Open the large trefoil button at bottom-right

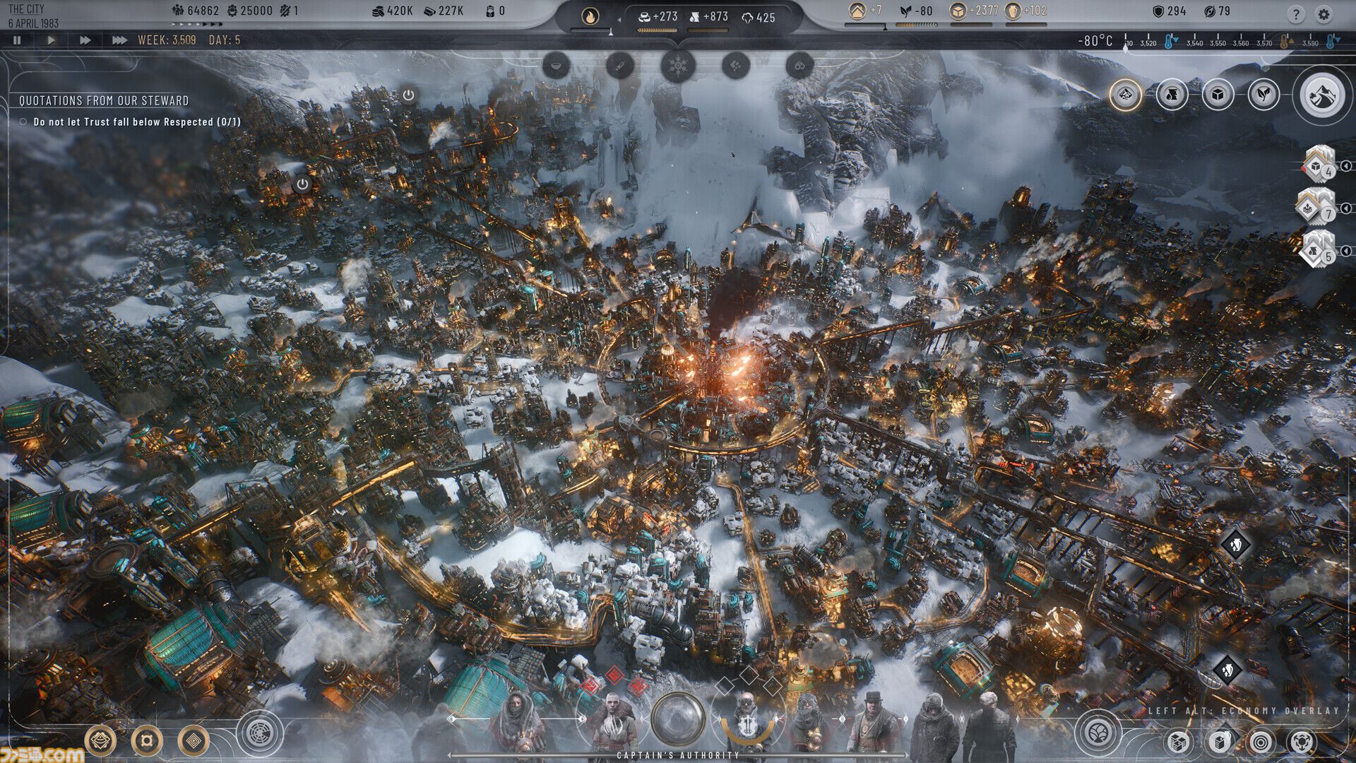point(1098,733)
